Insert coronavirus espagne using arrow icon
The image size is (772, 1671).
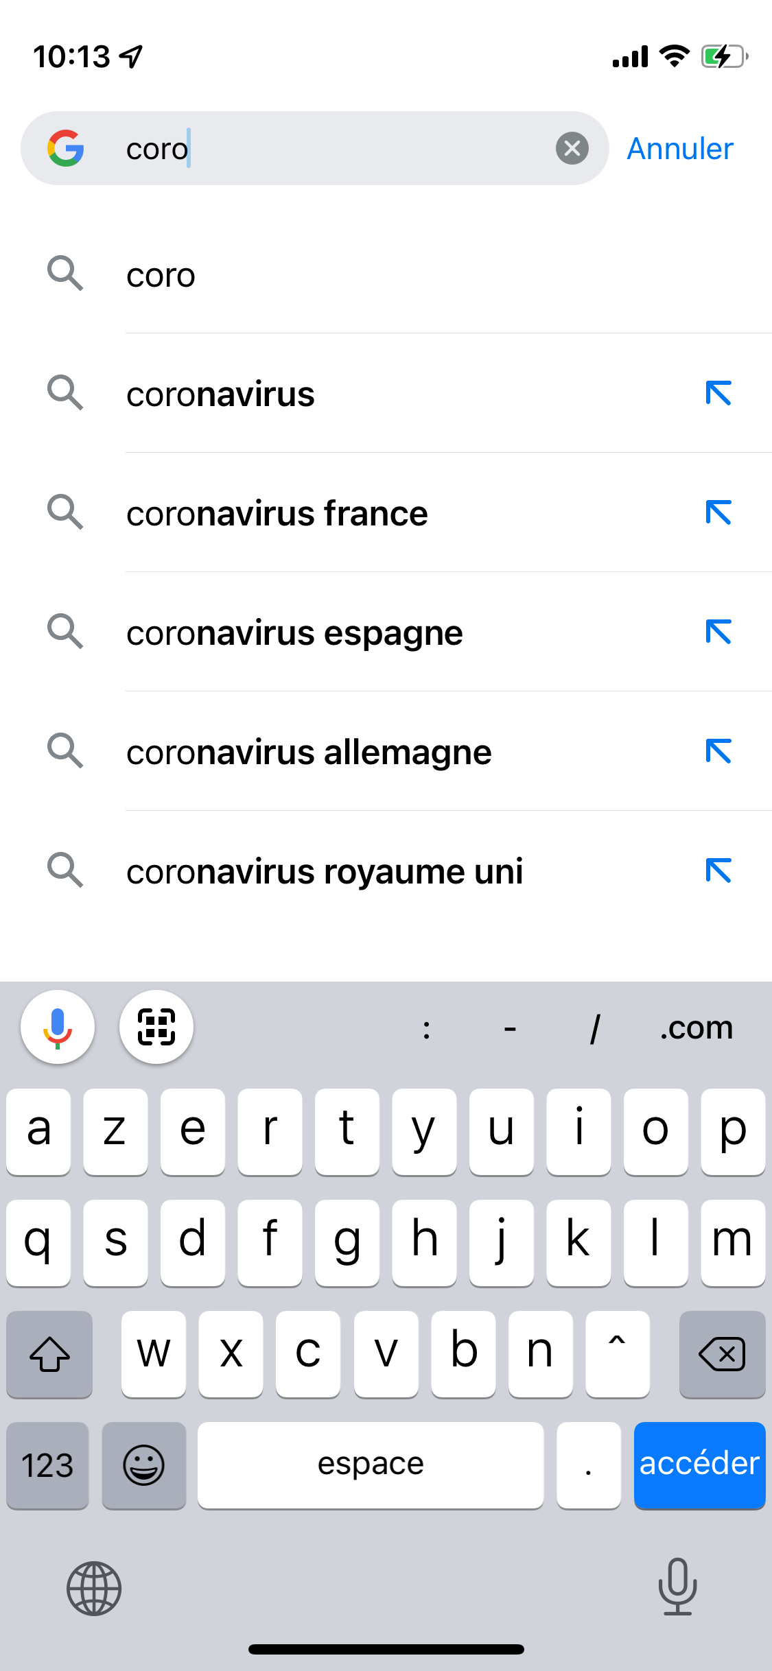718,632
